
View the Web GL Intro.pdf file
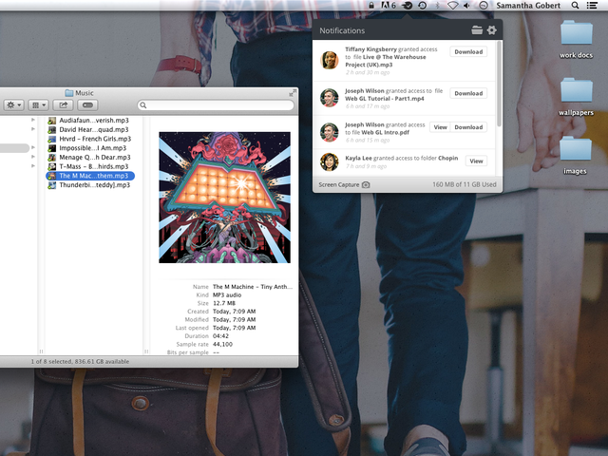coord(439,126)
